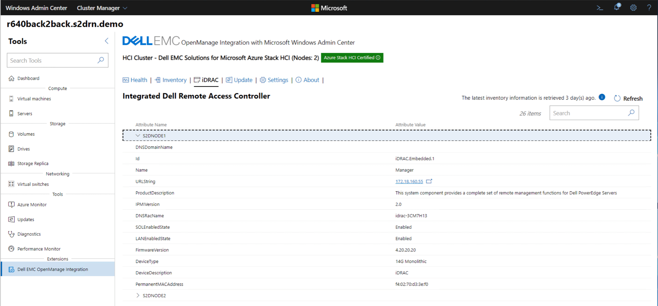This screenshot has height=306, width=658.
Task: Expand the S2DNODE2 row
Action: pos(138,295)
